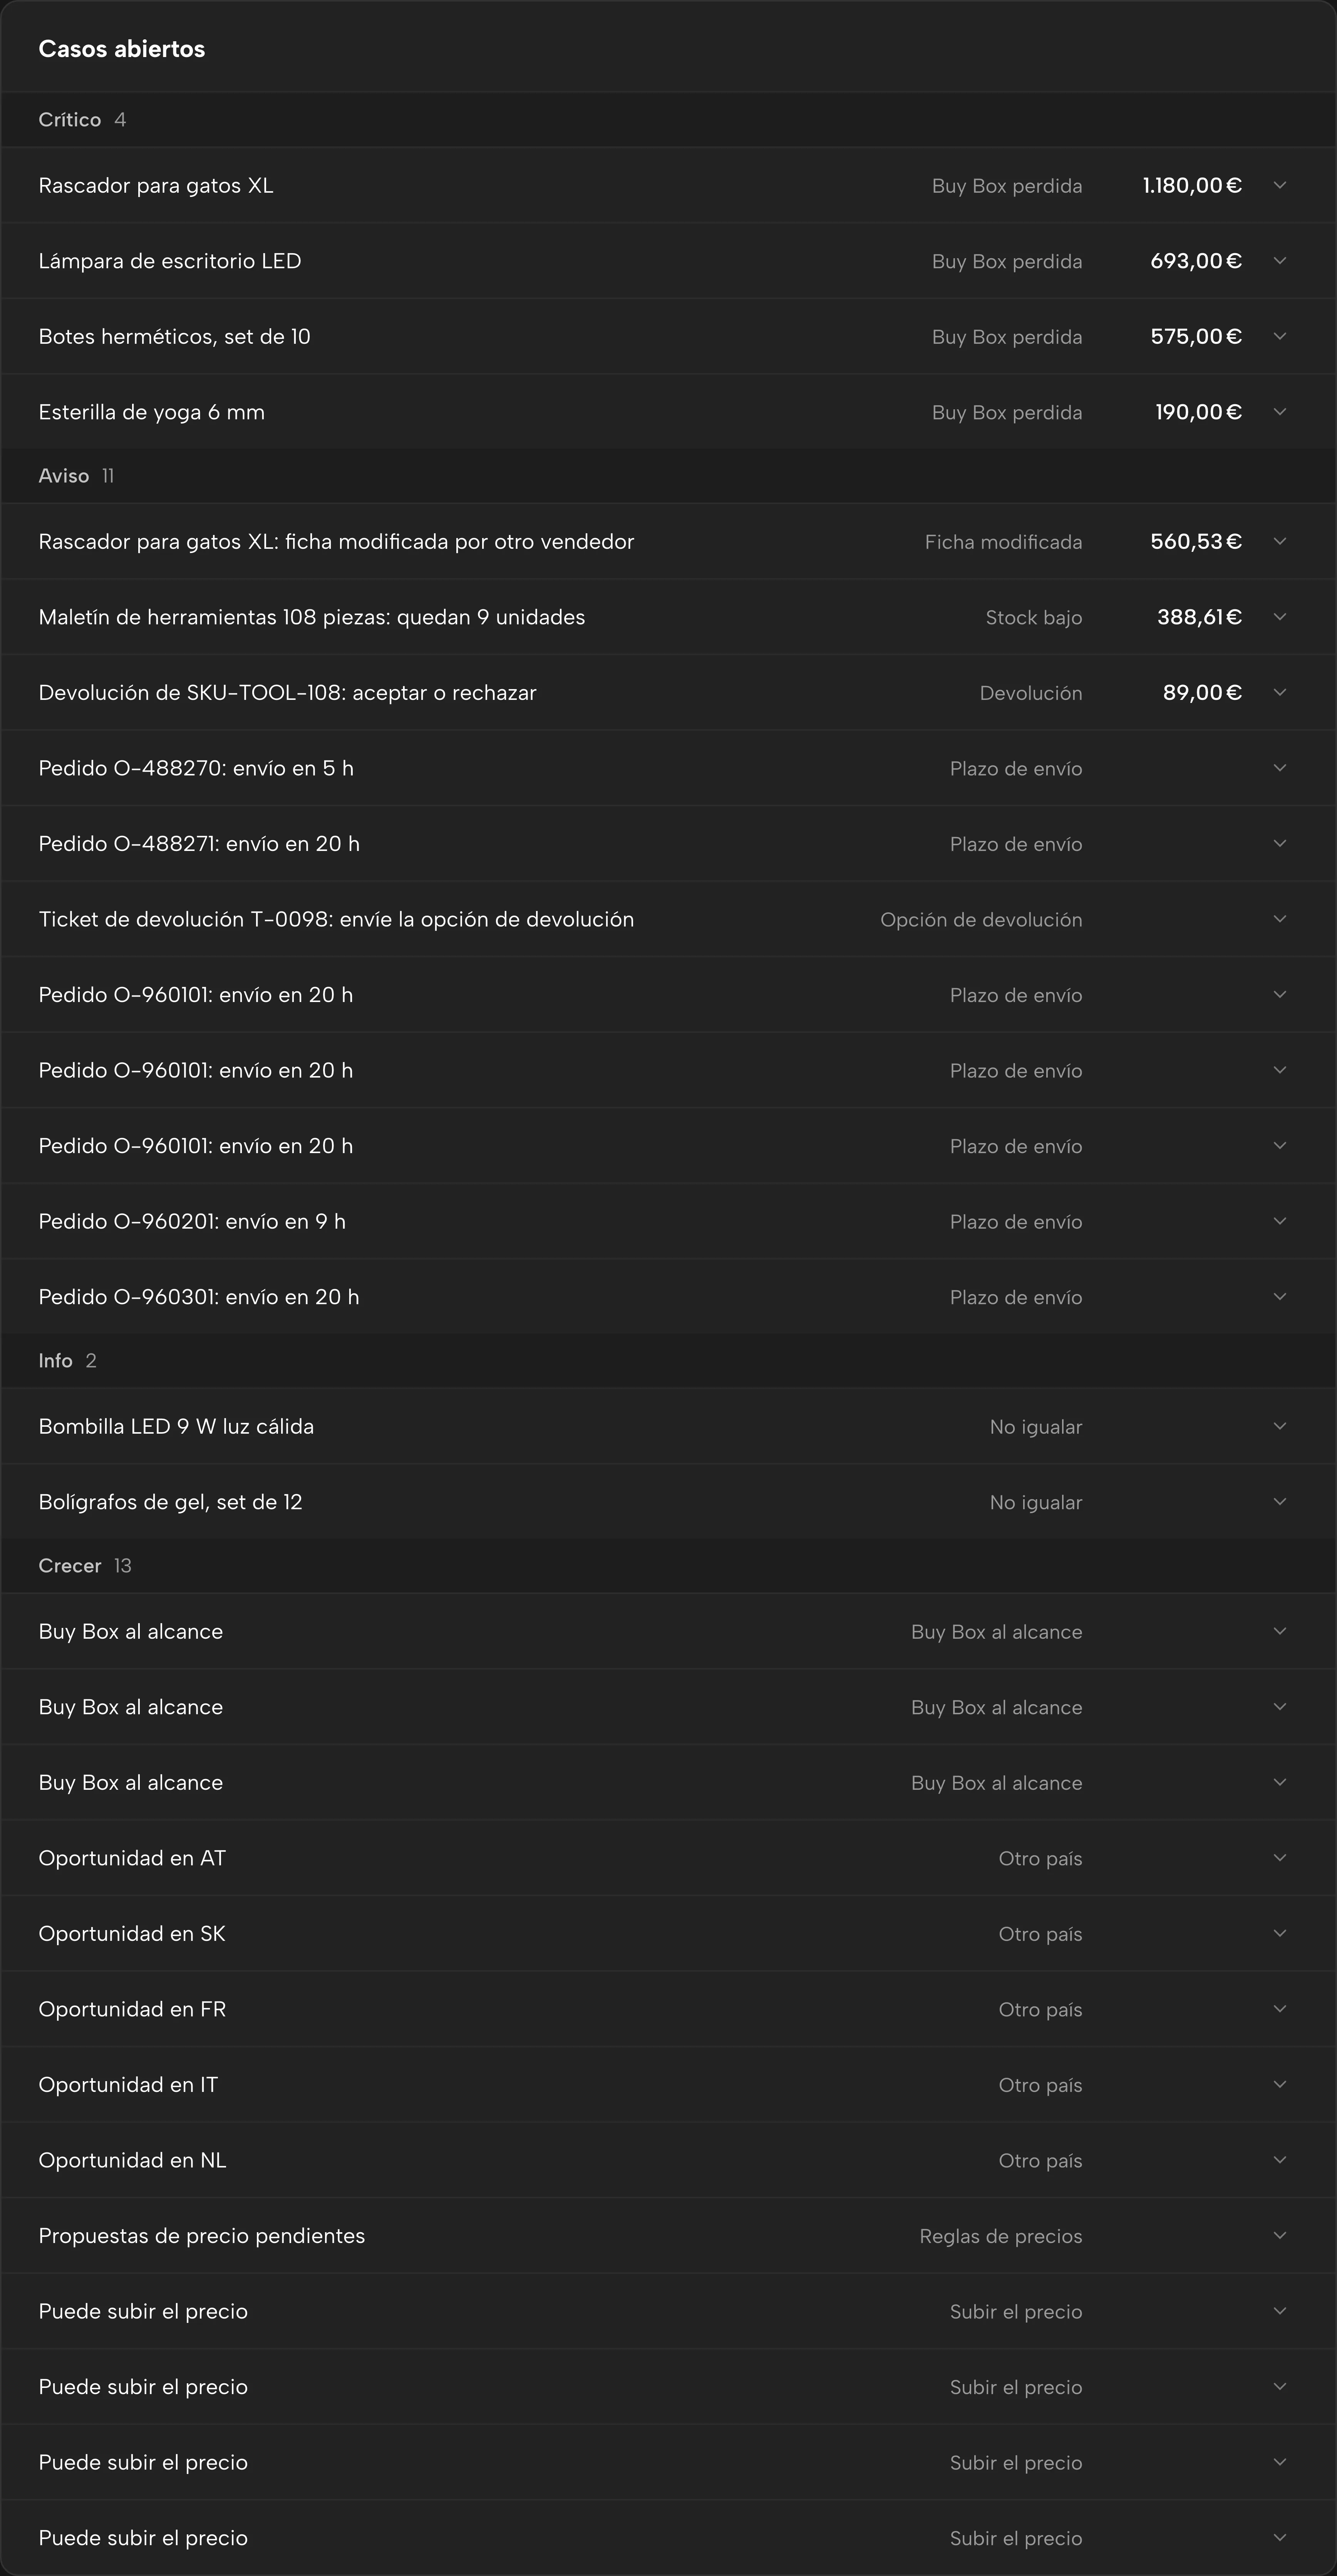This screenshot has width=1337, height=2576.
Task: Expand chevron for Pedido O-488271
Action: pyautogui.click(x=1279, y=843)
